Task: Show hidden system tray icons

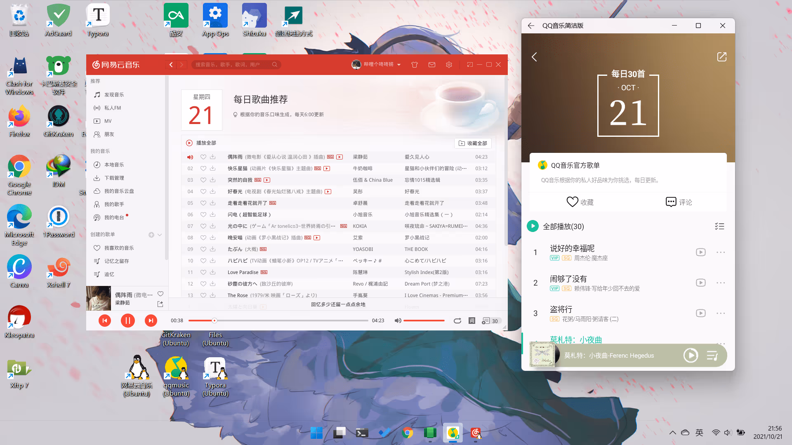Action: pyautogui.click(x=673, y=433)
